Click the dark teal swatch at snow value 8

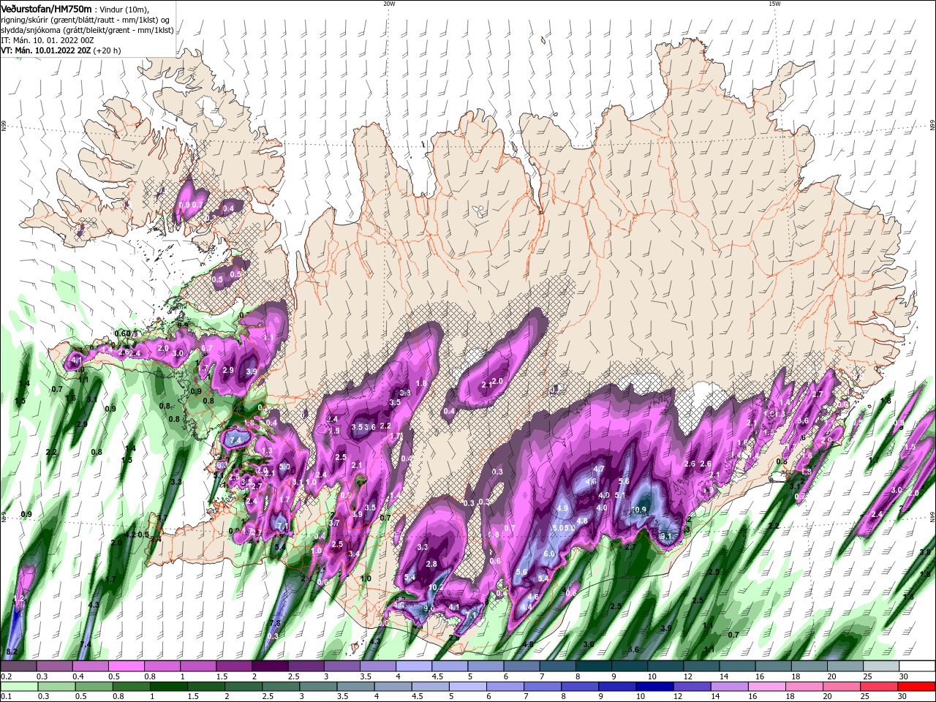click(594, 666)
